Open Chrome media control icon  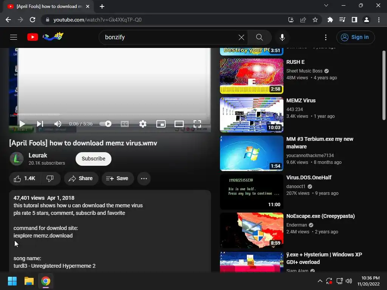point(342,20)
